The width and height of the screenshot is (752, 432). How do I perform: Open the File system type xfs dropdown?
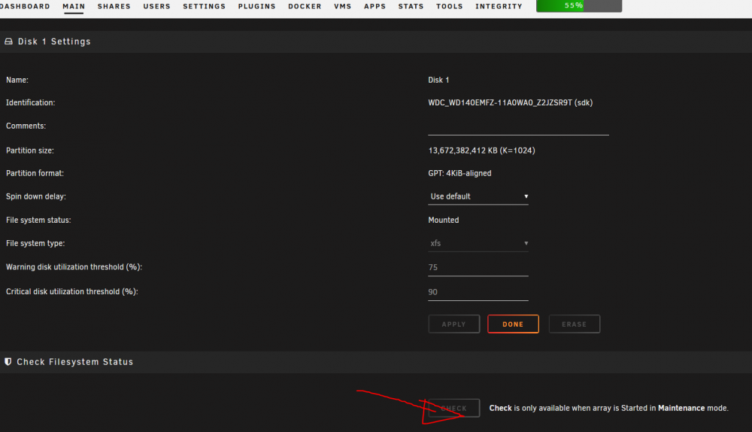(x=478, y=243)
